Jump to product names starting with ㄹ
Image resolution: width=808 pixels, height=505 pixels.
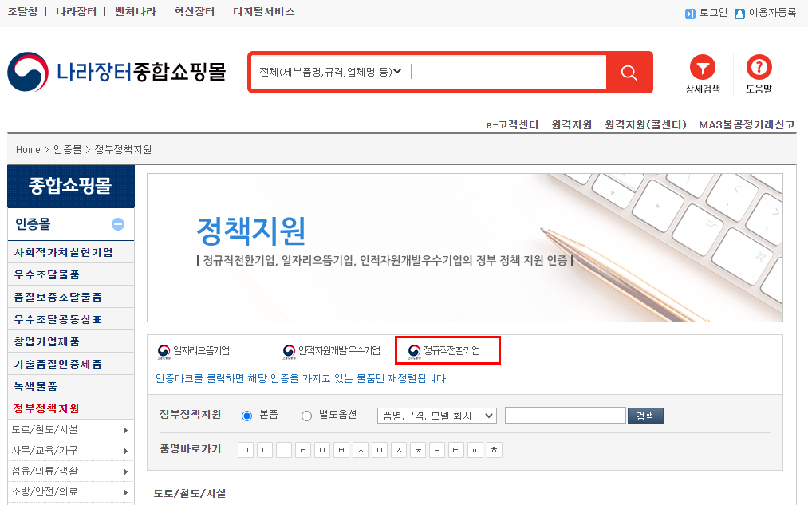click(x=303, y=450)
